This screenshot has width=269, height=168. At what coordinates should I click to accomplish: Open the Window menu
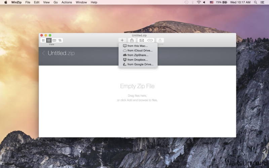[x=81, y=2]
